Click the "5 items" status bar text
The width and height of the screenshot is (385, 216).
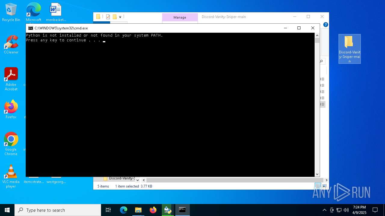pos(103,186)
